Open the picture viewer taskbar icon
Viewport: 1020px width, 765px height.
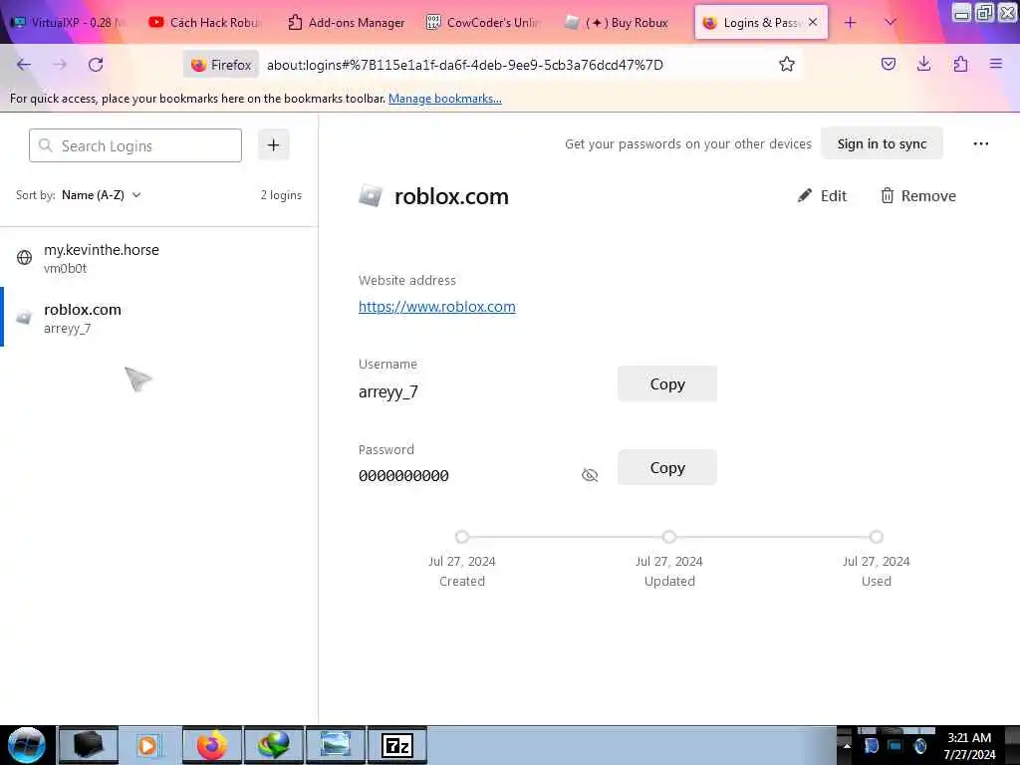(336, 745)
